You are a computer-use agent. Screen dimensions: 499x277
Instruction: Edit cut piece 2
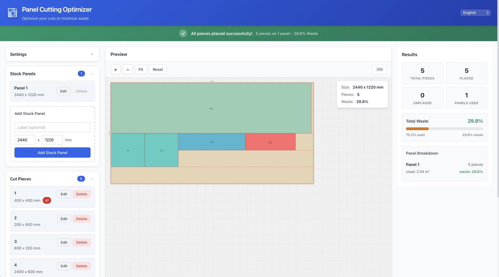tap(64, 219)
